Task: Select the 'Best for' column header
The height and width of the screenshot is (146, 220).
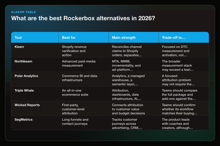Action: [x=84, y=38]
